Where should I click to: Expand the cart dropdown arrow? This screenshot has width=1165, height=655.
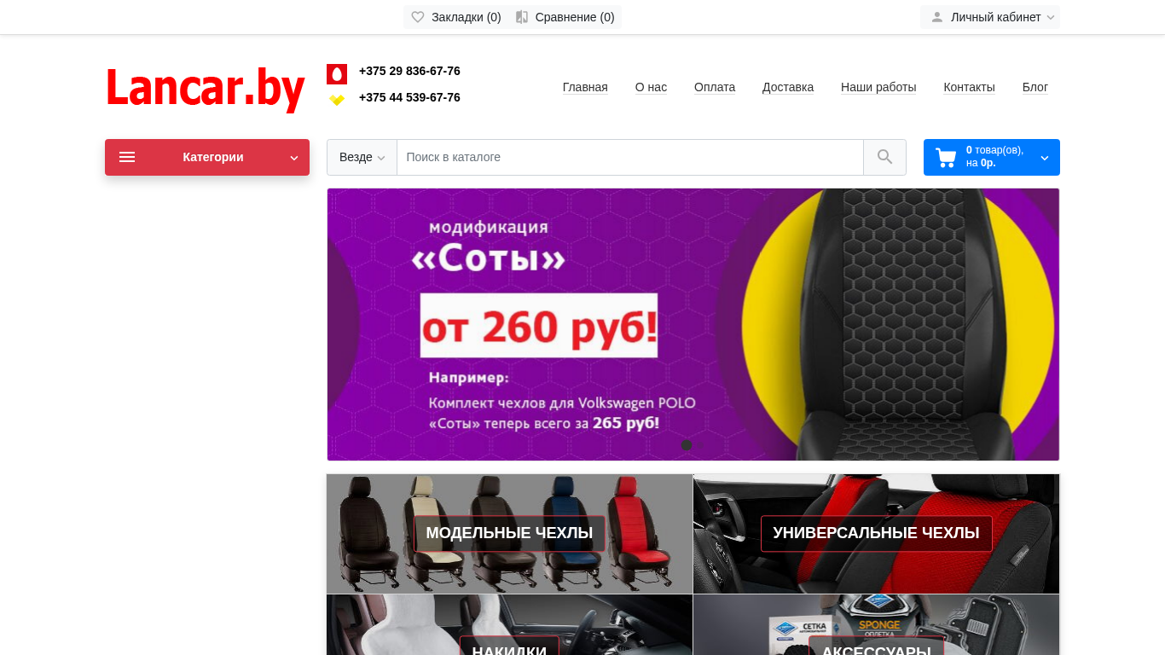pyautogui.click(x=1045, y=158)
